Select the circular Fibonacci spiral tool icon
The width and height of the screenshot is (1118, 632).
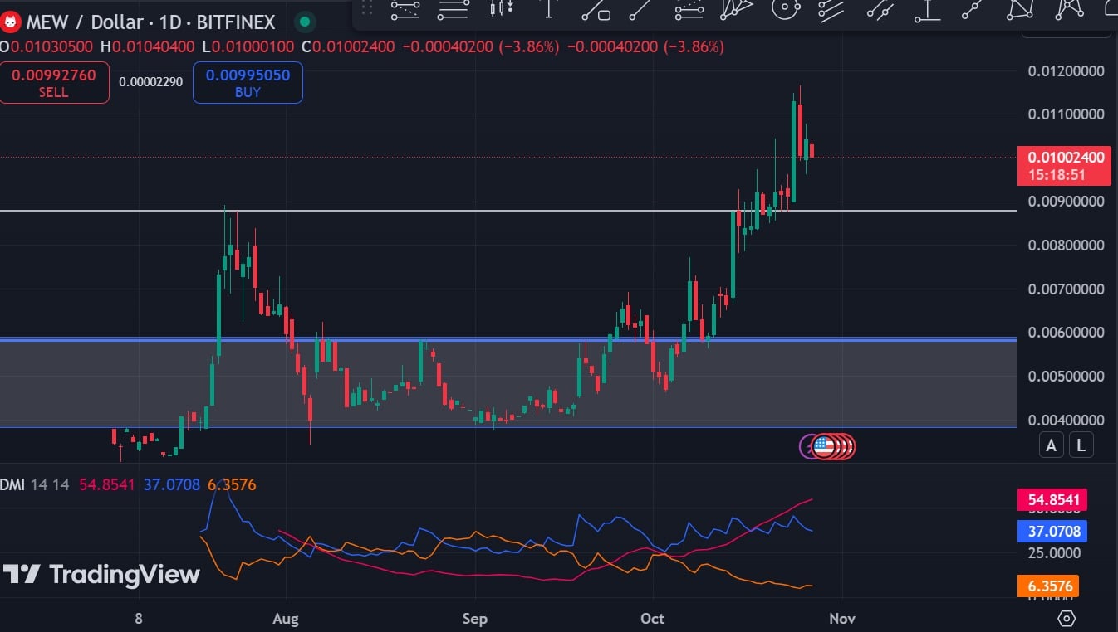tap(784, 9)
